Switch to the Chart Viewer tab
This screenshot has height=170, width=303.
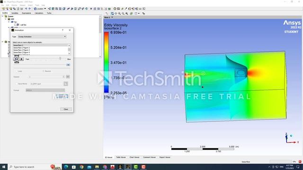coord(134,157)
